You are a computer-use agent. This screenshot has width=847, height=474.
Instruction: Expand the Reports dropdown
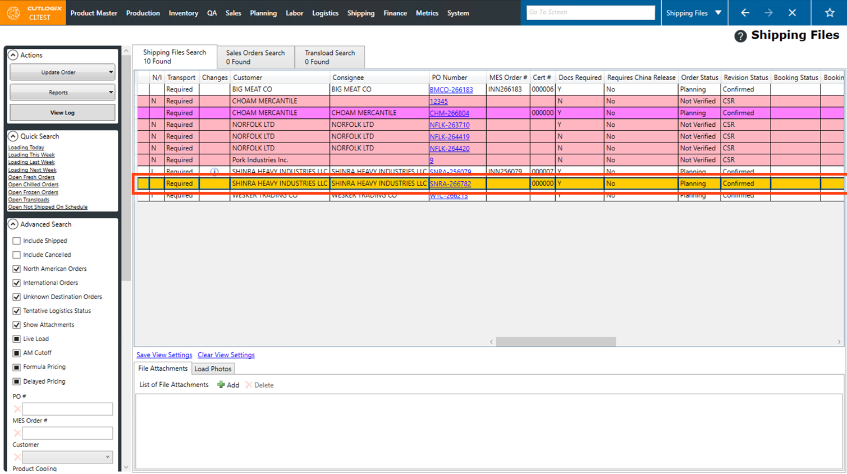(x=62, y=93)
